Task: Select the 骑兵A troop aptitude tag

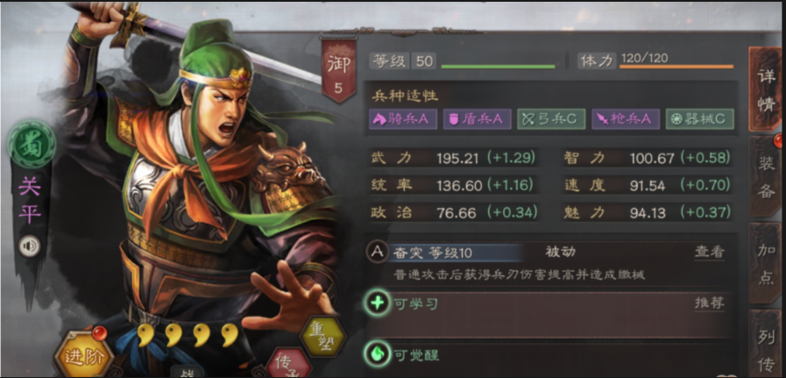Action: pyautogui.click(x=403, y=119)
